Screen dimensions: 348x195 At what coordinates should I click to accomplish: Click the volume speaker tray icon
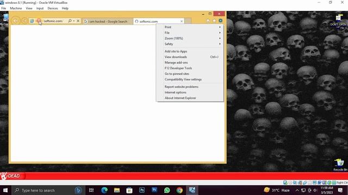pyautogui.click(x=315, y=190)
